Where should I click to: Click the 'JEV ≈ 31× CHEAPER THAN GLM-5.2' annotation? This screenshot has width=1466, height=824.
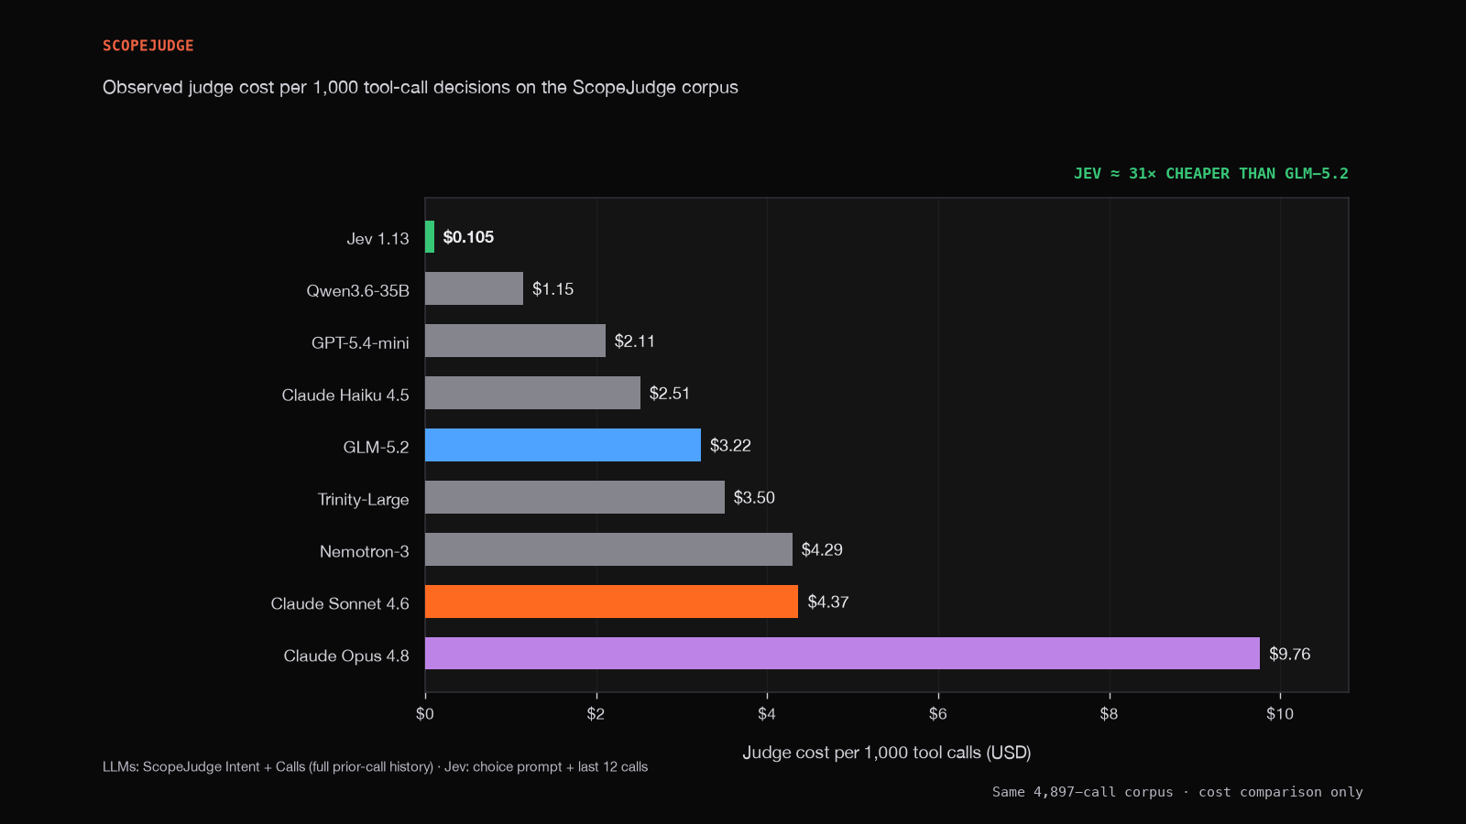[1211, 174]
